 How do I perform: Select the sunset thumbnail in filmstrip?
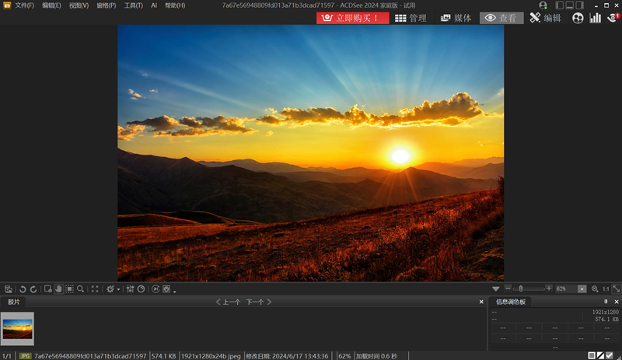pyautogui.click(x=17, y=329)
